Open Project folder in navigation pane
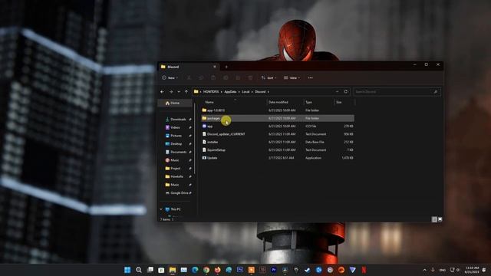491x276 pixels. (176, 169)
